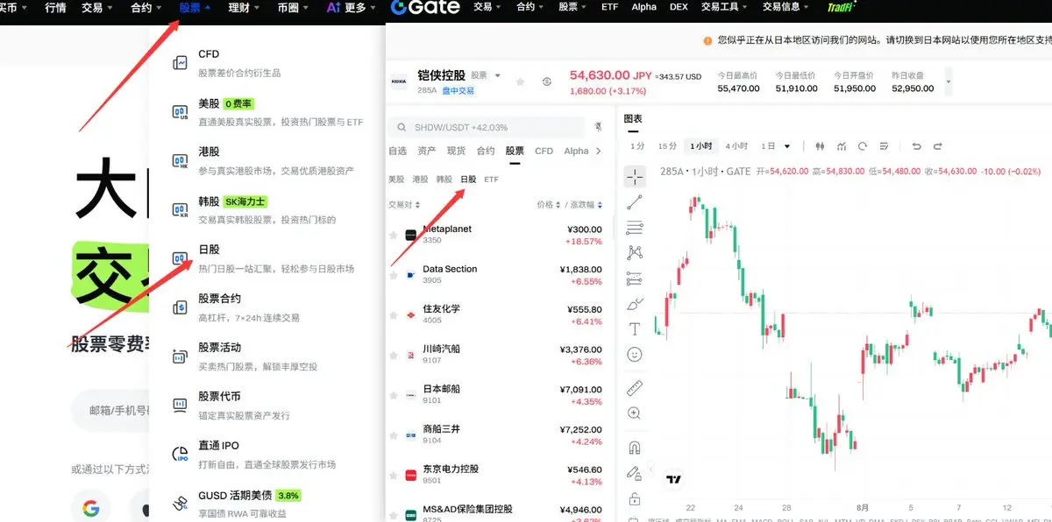Open candlestick chart style selector

[821, 146]
